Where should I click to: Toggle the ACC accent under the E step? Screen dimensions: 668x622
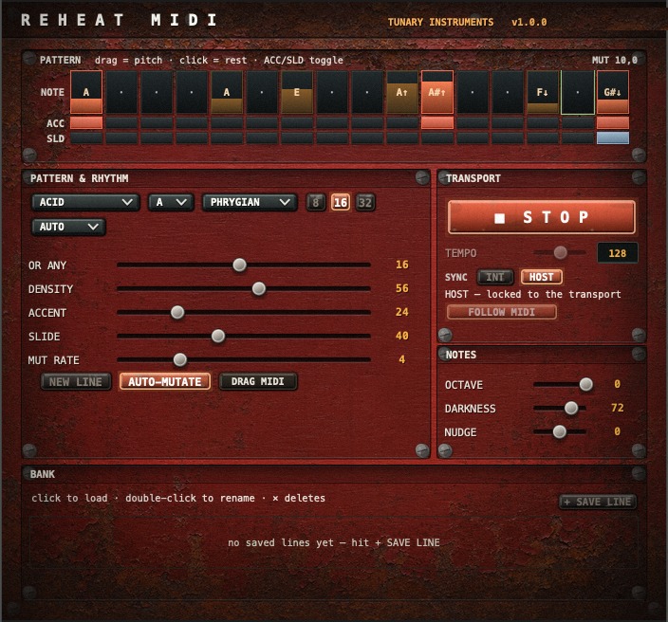click(x=296, y=123)
